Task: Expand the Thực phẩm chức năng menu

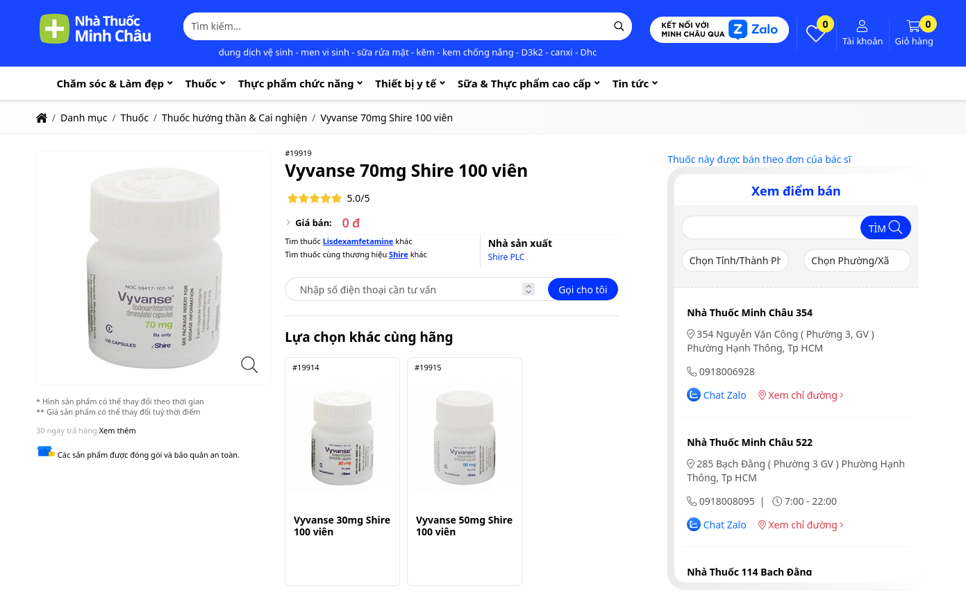Action: click(x=300, y=83)
